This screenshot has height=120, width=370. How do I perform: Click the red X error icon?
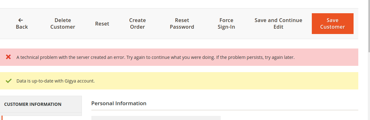tap(9, 57)
